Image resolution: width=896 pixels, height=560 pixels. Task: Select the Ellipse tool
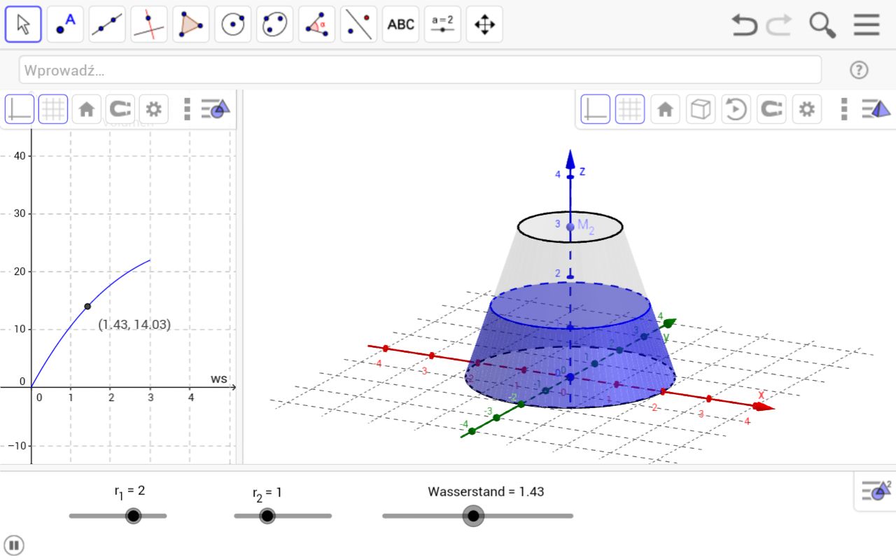tap(275, 24)
